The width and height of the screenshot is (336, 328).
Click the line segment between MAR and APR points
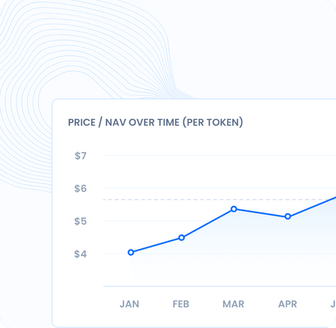(261, 213)
